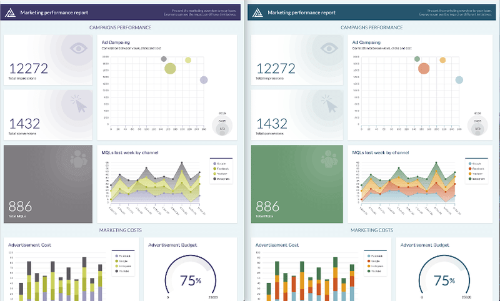The height and width of the screenshot is (301, 500).
Task: Toggle Facebook series in purple Advertisement Cost legend
Action: click(122, 256)
